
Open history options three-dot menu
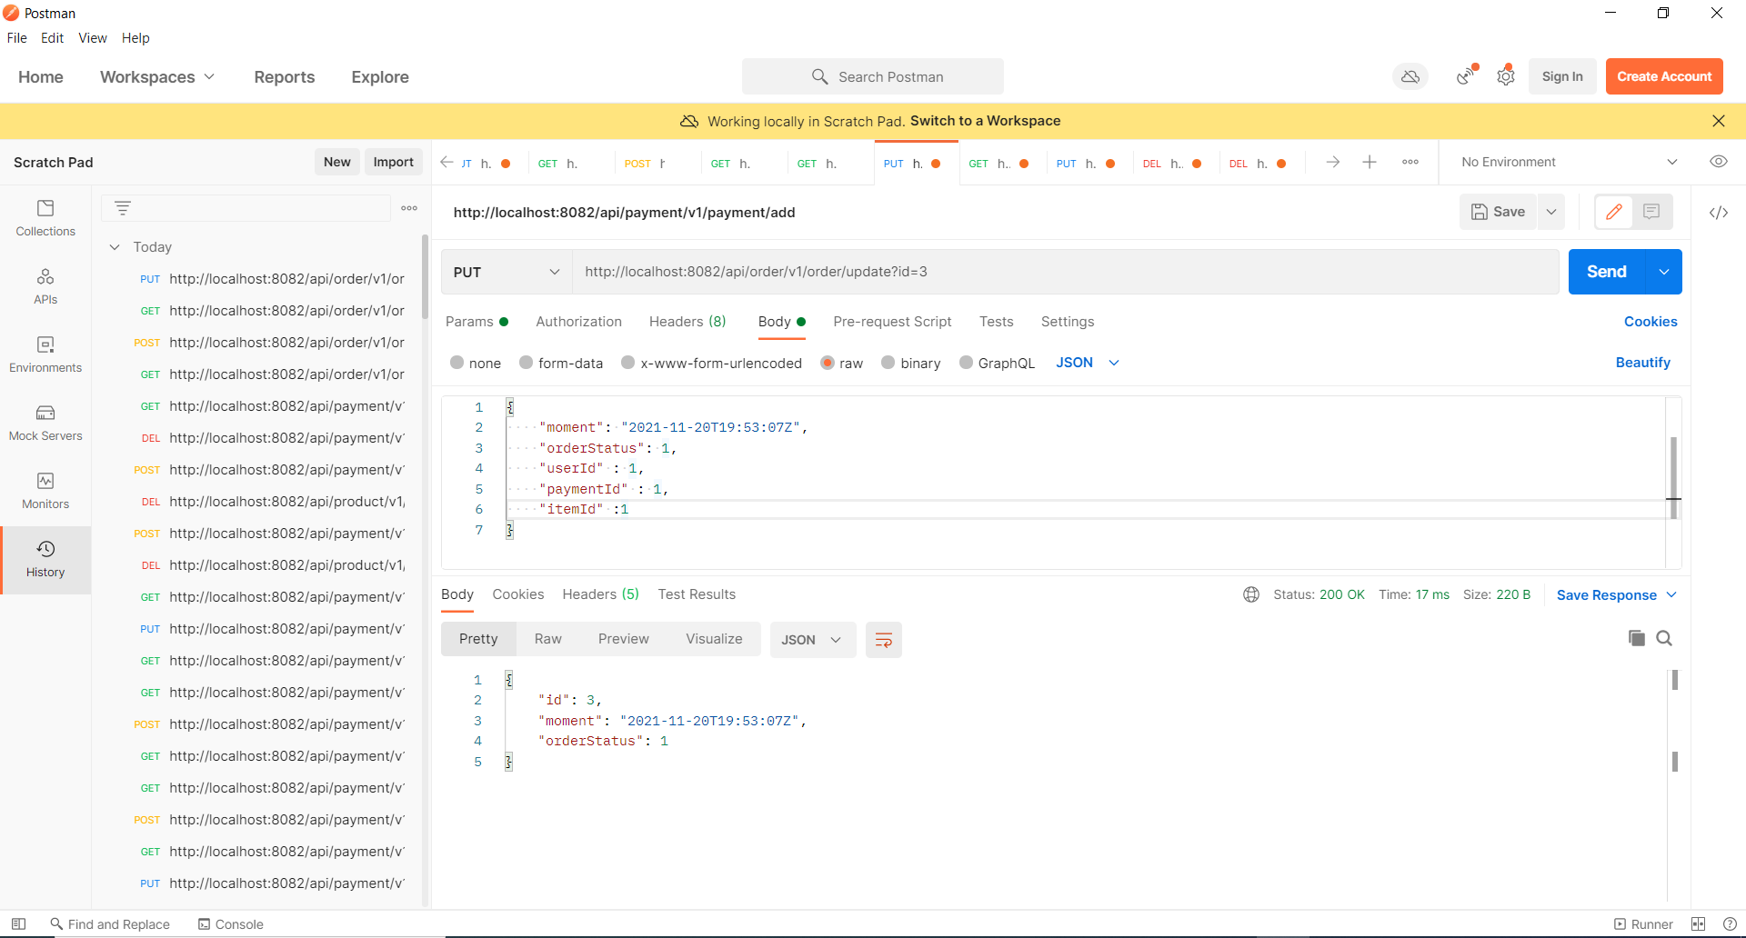[x=409, y=208]
